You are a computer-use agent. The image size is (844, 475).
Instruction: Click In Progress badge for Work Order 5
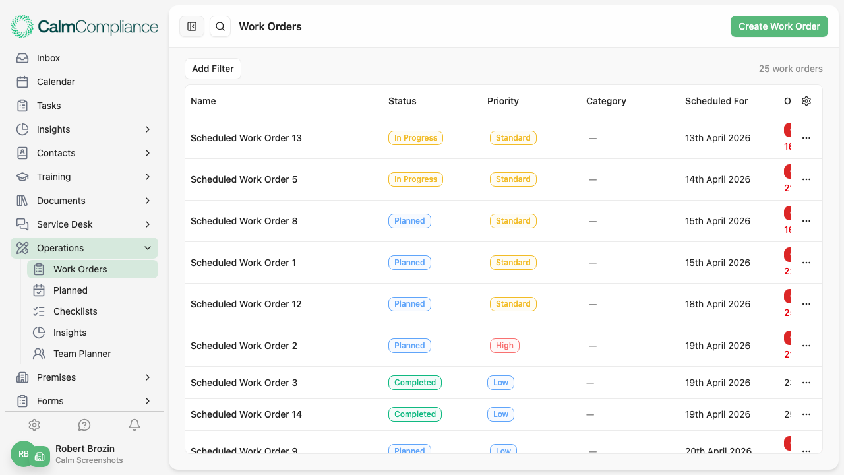tap(415, 179)
